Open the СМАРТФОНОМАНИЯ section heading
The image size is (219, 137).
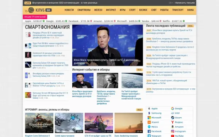(47, 27)
